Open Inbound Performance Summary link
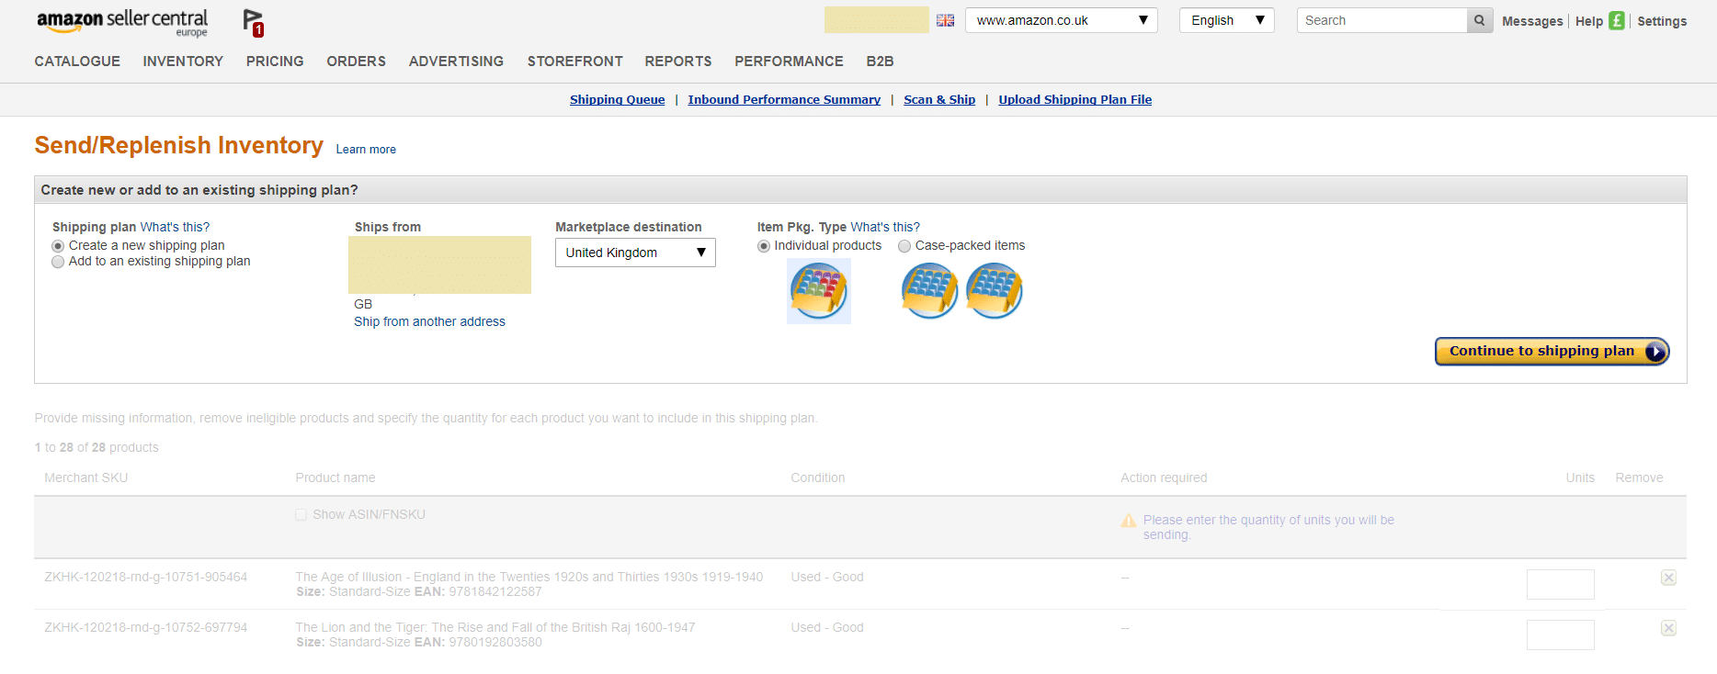The image size is (1717, 674). pyautogui.click(x=784, y=100)
